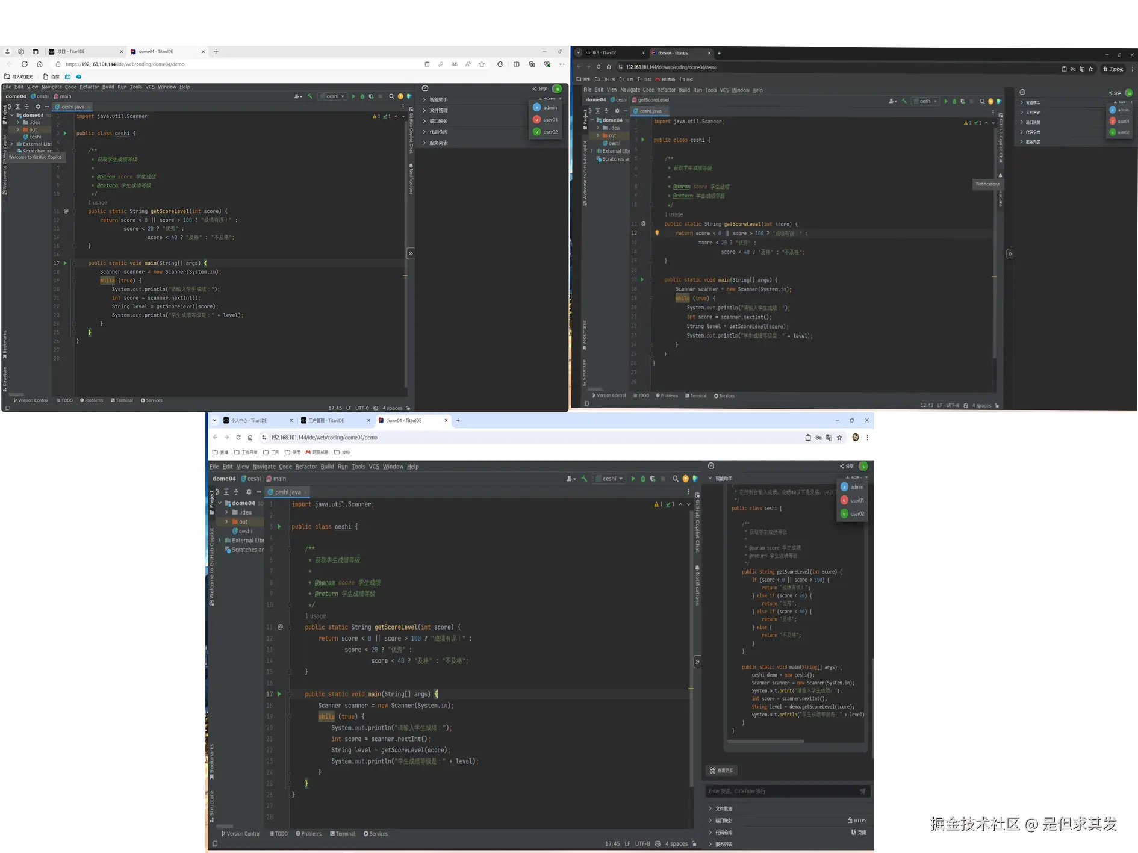The image size is (1138, 853).
Task: Open Search Everywhere in the top-left window
Action: tap(391, 96)
